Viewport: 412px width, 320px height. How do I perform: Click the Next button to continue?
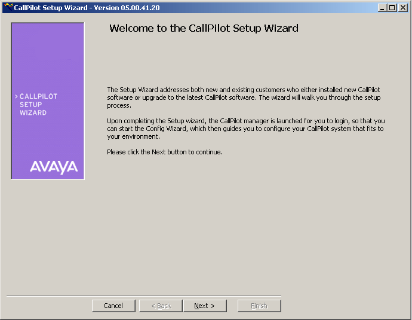205,306
